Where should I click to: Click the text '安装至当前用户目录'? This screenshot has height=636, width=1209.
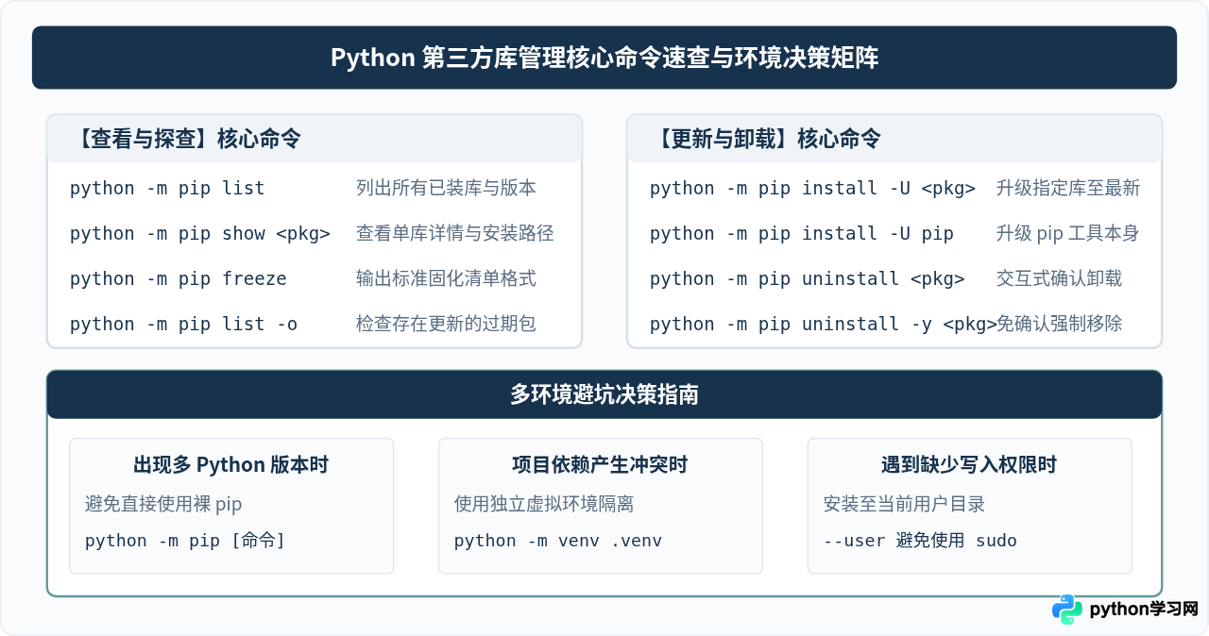[x=905, y=504]
